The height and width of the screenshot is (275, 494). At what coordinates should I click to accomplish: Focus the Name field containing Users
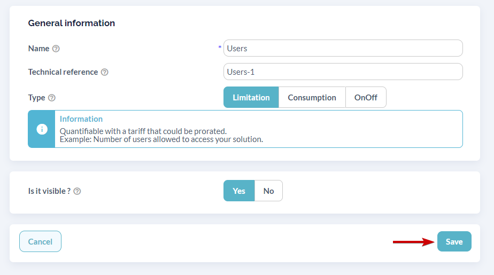click(343, 49)
